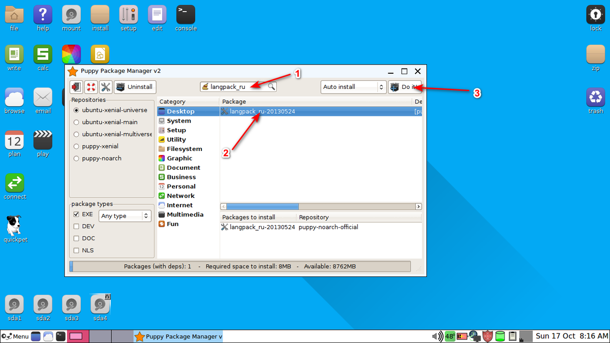Screen dimensions: 610x343
Task: Open the lifebuoy help icon in toolbar
Action: point(91,87)
